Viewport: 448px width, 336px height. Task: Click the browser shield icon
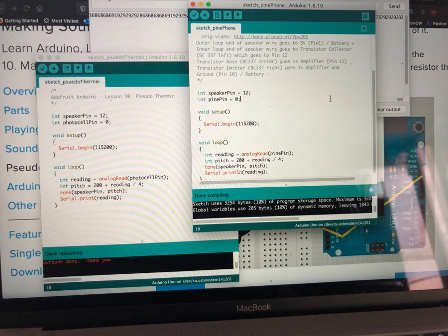tap(83, 8)
